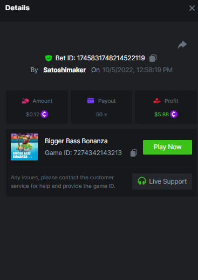Click the Play Now button
The height and width of the screenshot is (280, 198).
(x=167, y=147)
